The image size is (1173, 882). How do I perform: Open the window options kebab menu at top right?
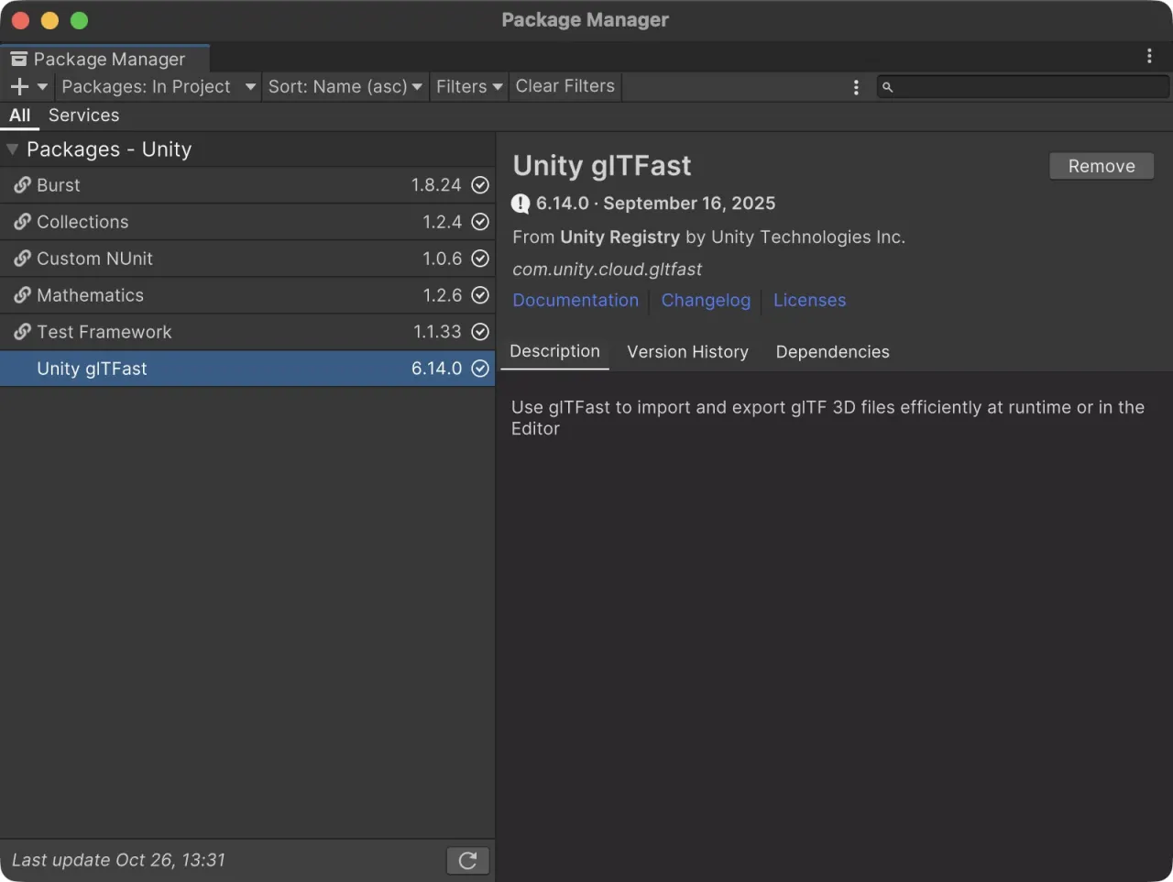pyautogui.click(x=1149, y=56)
